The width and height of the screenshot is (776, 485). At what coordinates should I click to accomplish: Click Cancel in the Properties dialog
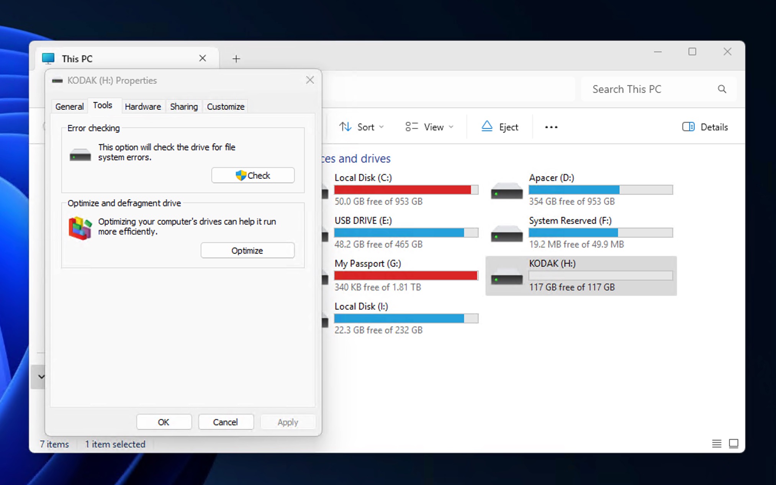tap(226, 422)
